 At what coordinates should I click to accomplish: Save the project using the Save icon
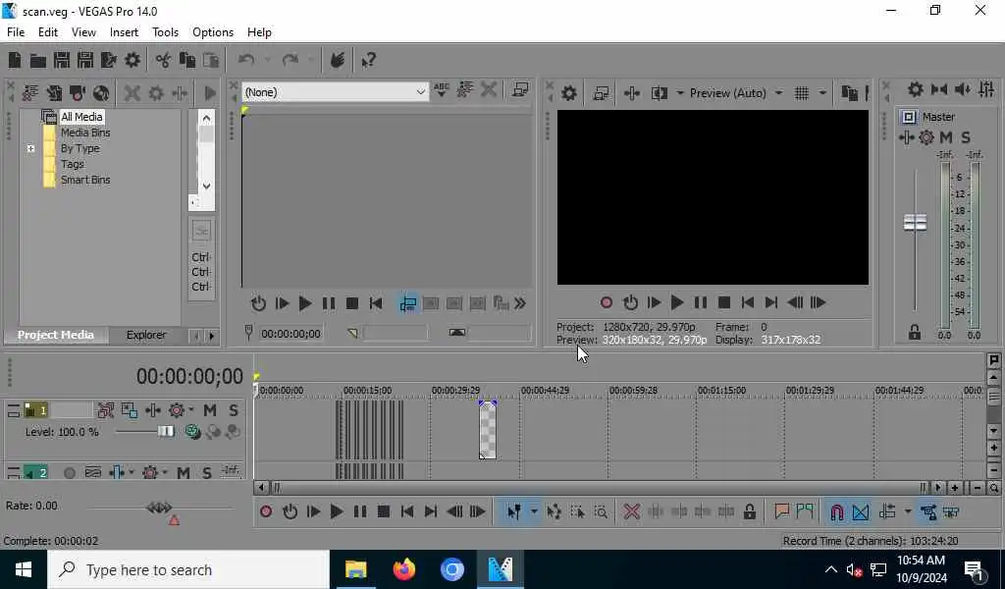pyautogui.click(x=62, y=60)
